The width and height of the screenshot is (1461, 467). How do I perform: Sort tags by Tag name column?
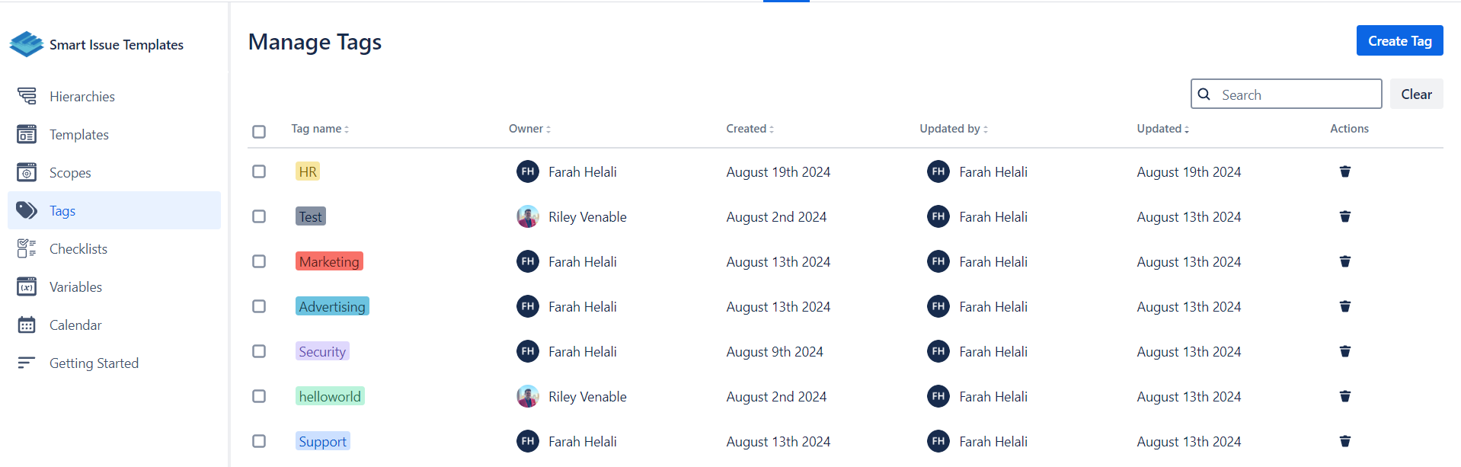click(320, 129)
